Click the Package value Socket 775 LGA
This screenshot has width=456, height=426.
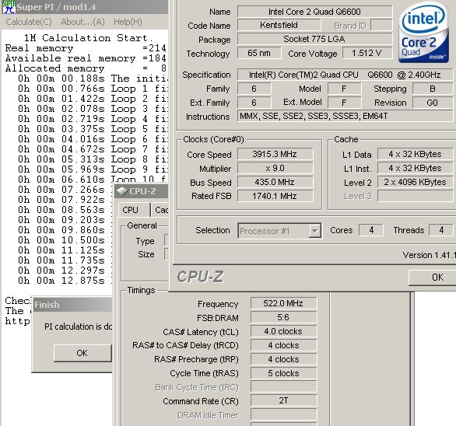(x=314, y=39)
